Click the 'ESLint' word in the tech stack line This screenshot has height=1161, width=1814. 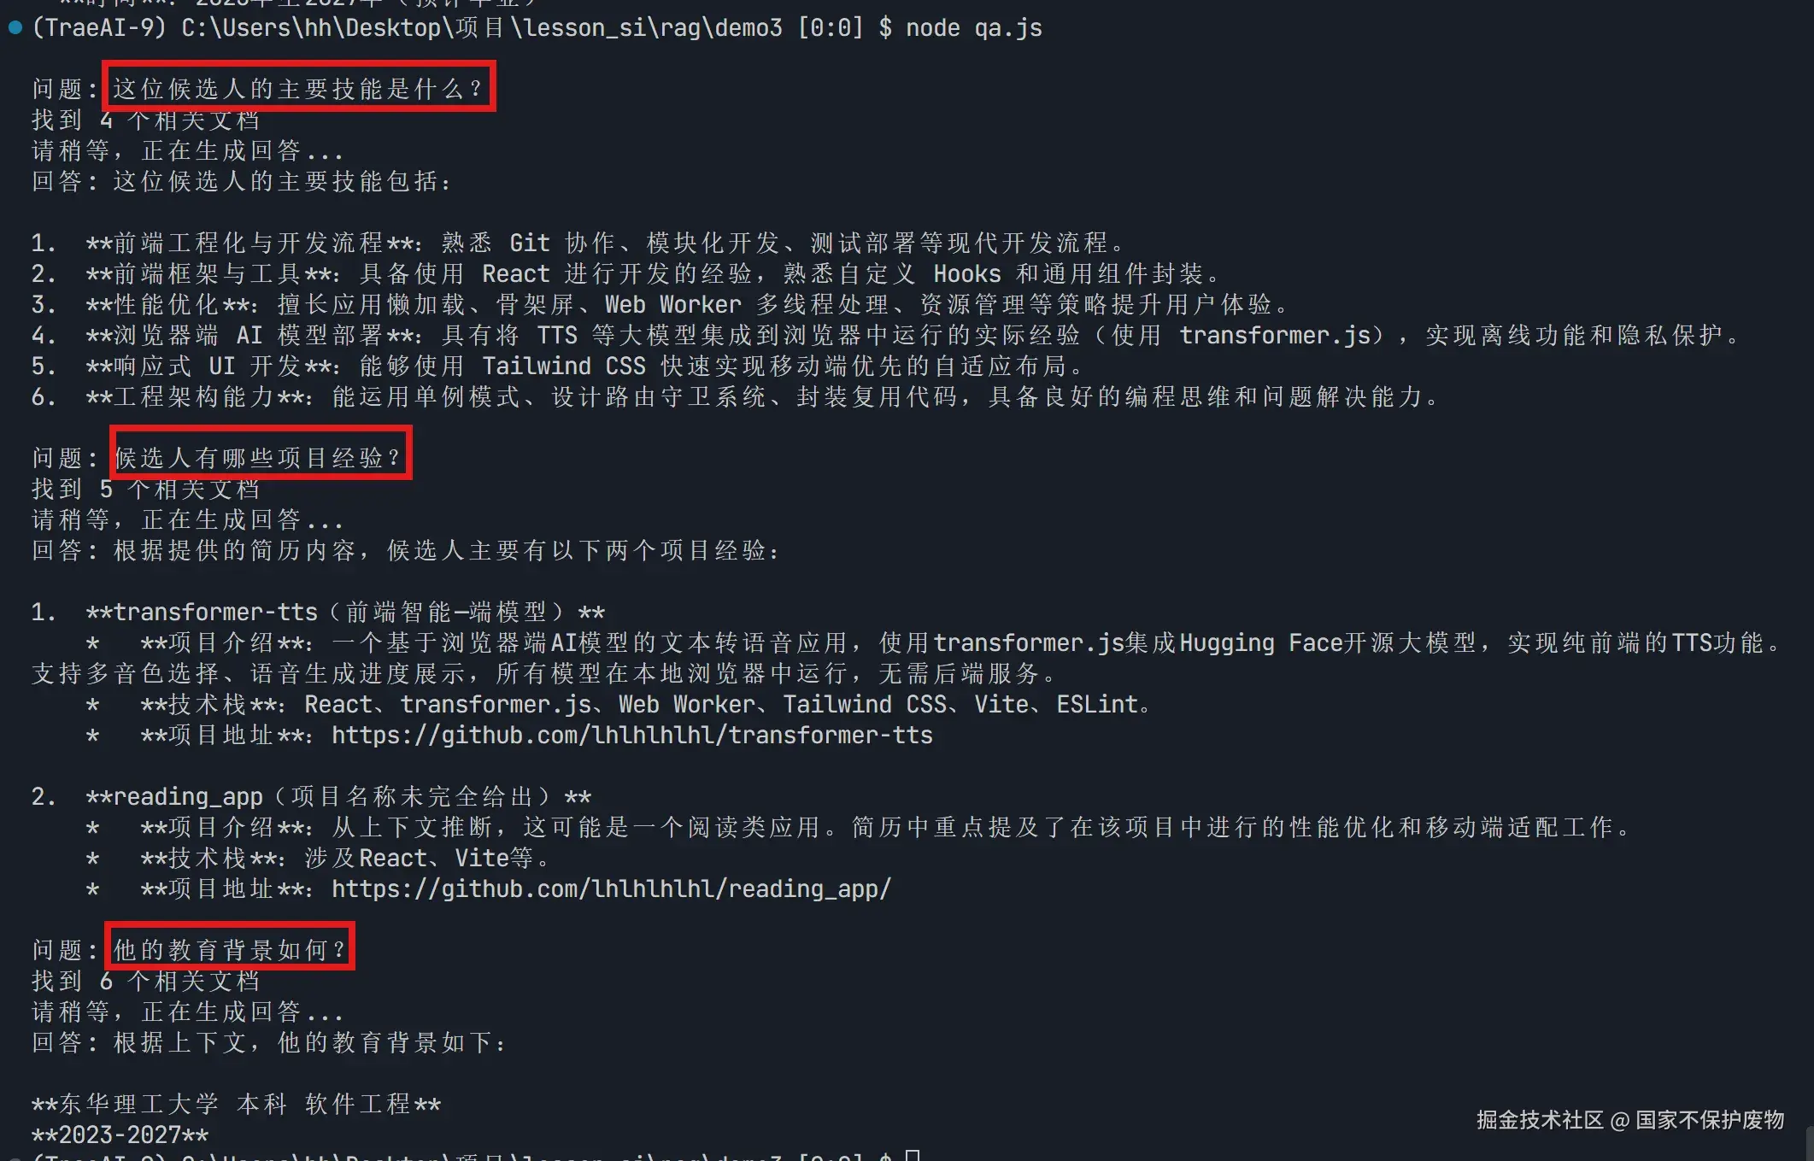1097,704
